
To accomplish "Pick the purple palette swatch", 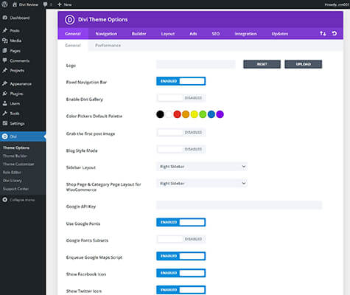I will click(220, 114).
